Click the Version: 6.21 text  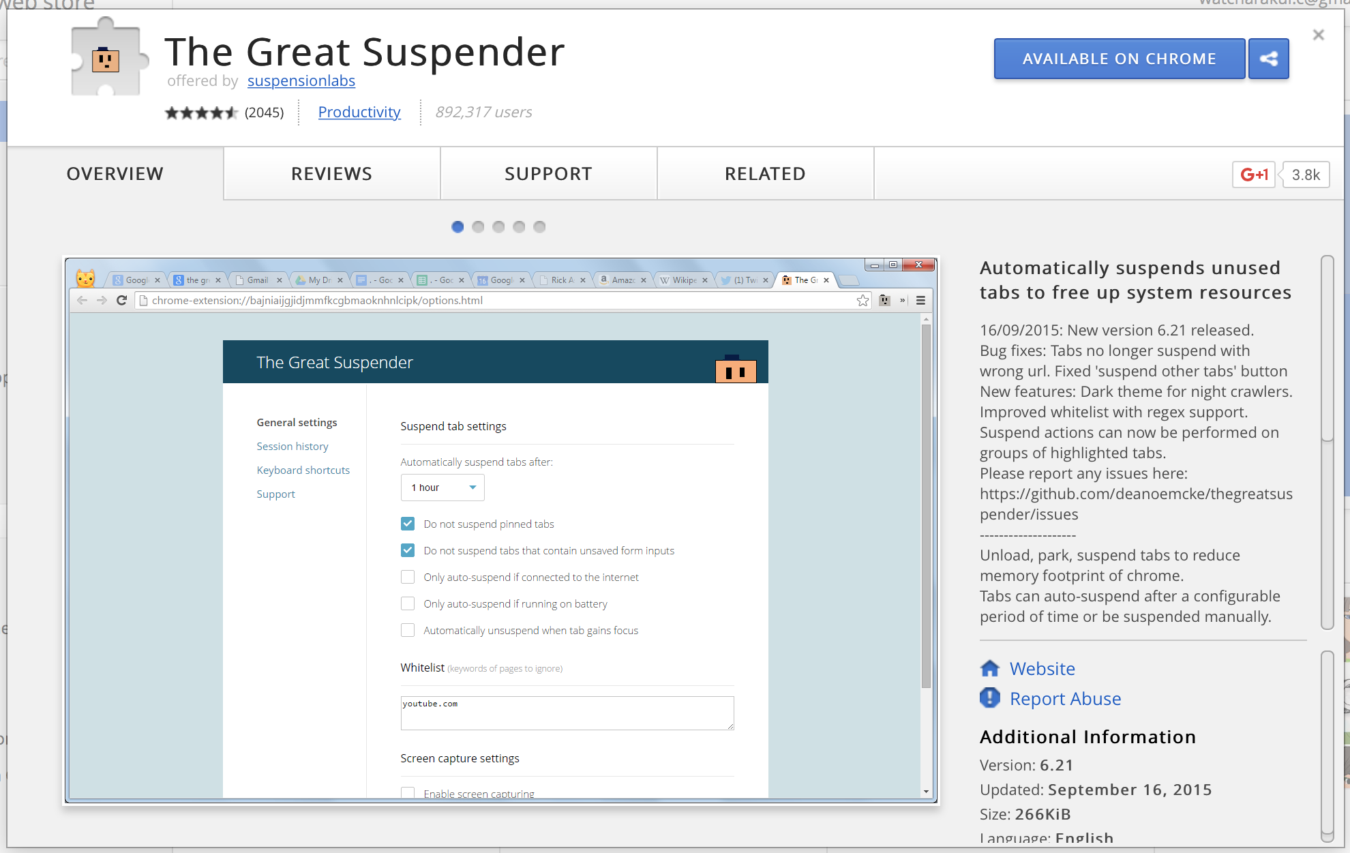1026,765
